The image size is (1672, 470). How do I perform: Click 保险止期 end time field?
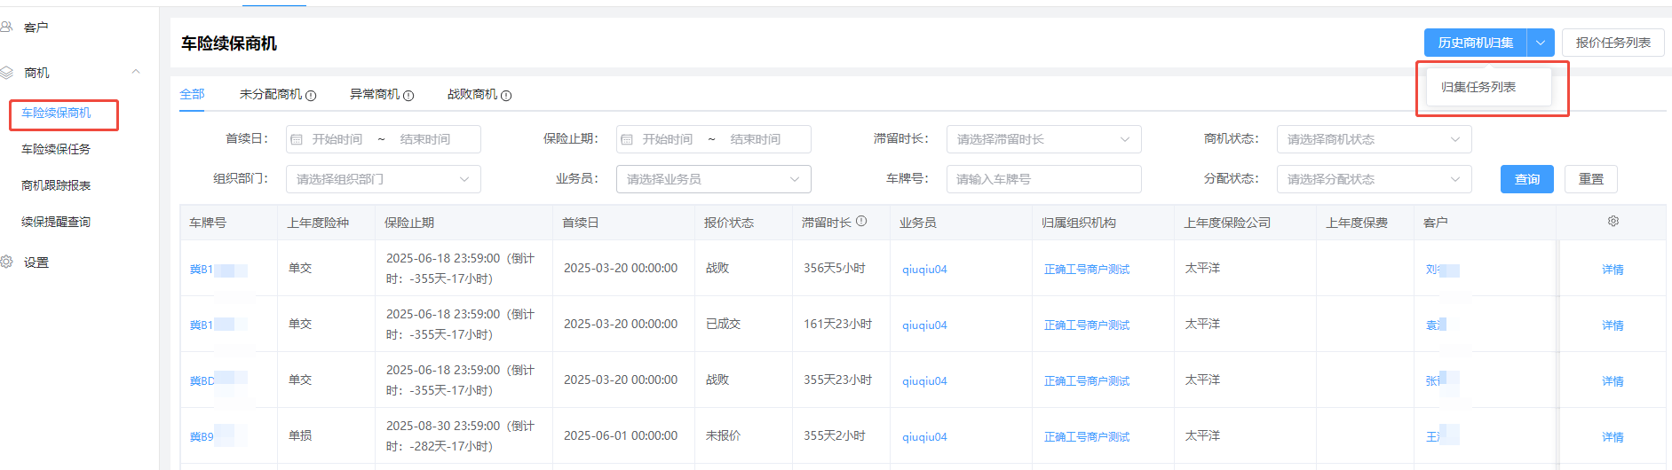(755, 139)
